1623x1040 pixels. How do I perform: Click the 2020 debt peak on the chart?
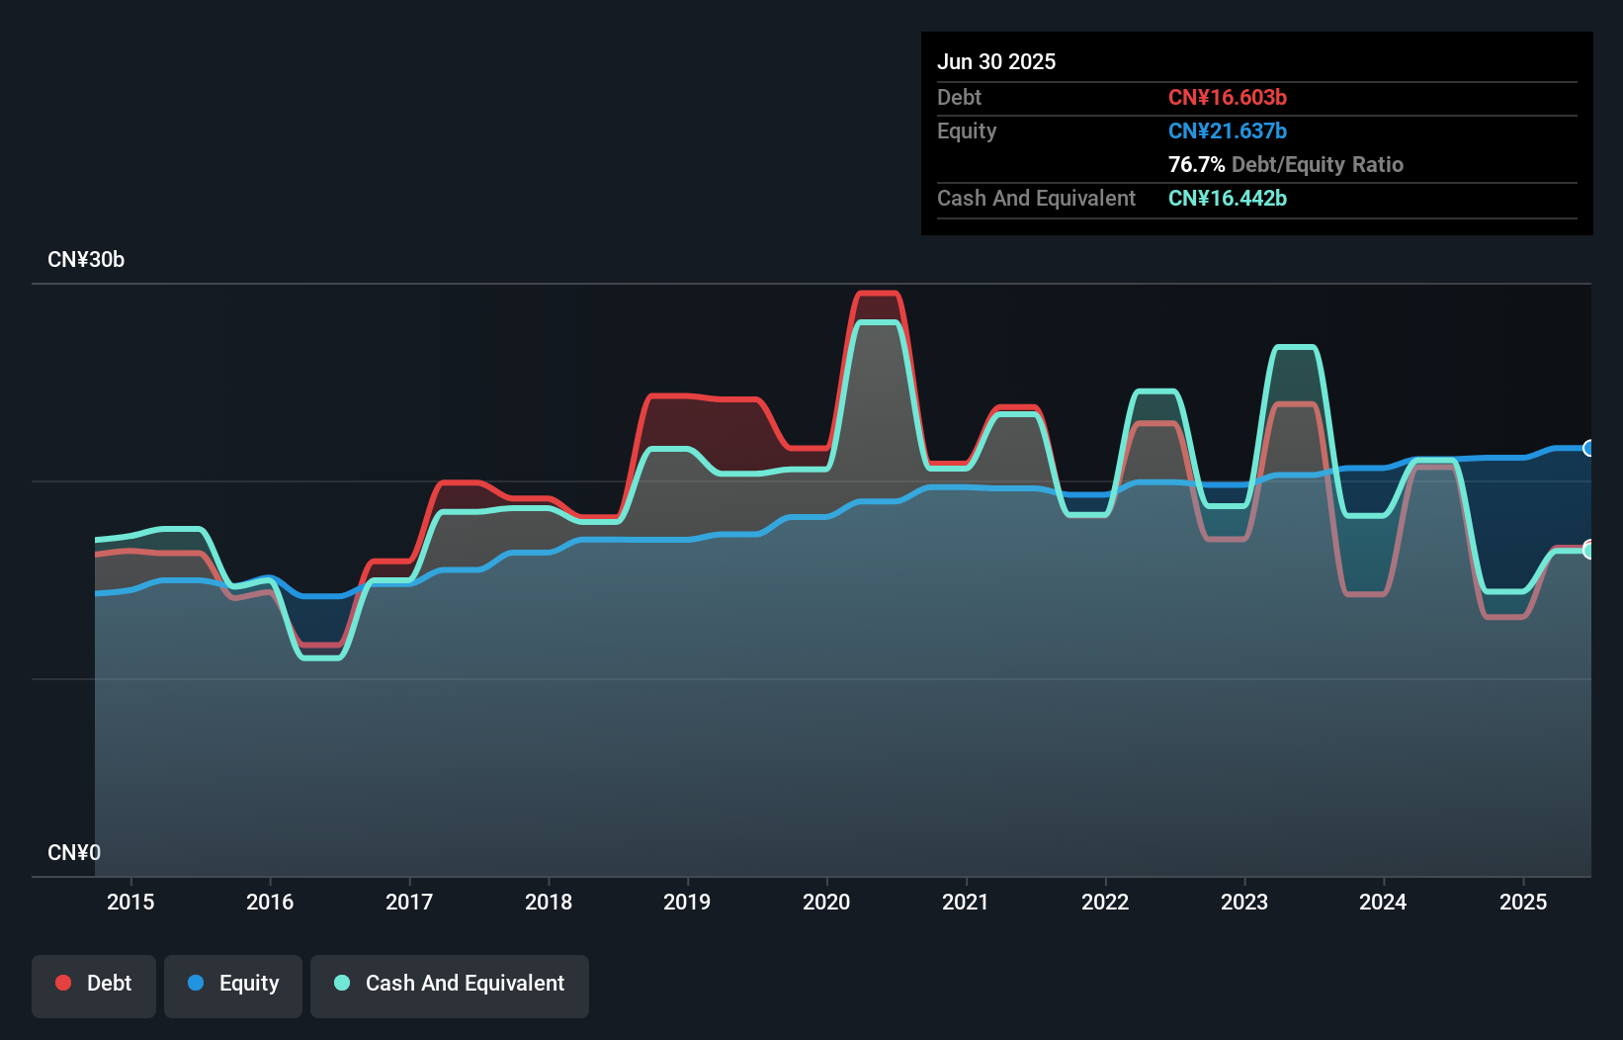pyautogui.click(x=876, y=292)
